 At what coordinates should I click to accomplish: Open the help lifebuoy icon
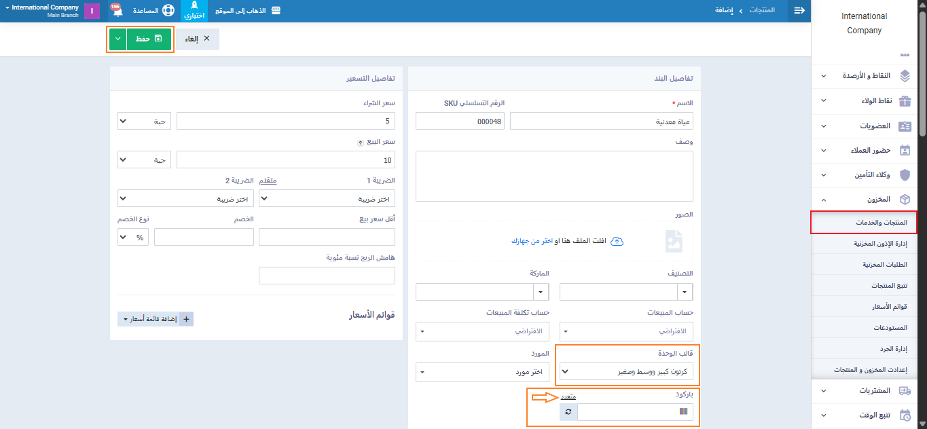(x=168, y=11)
